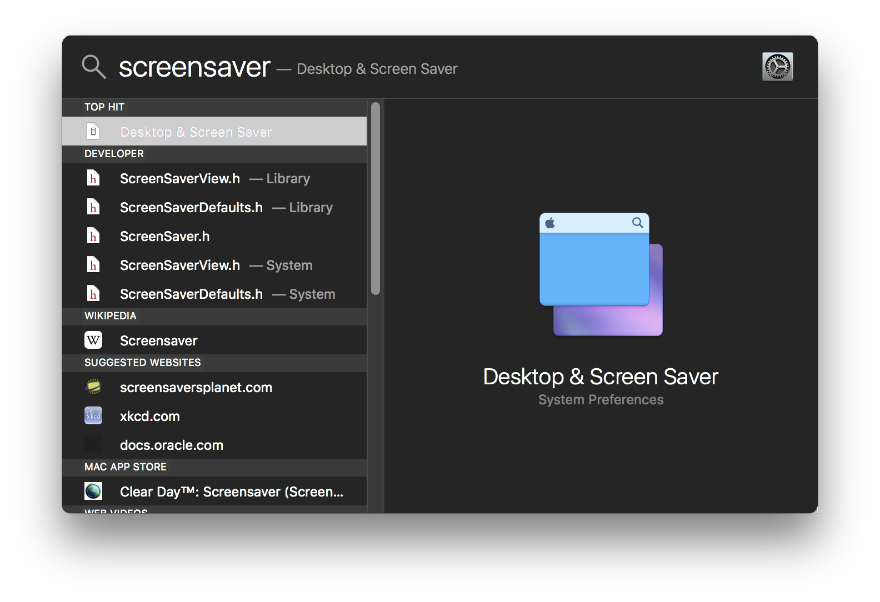Click the header icon beside ScreenSaverDefaults.h System
The image size is (880, 602).
[93, 294]
